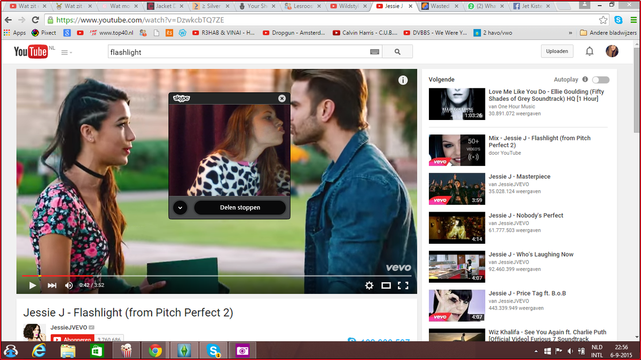The height and width of the screenshot is (360, 641).
Task: Click the Uploaden button
Action: click(x=557, y=51)
